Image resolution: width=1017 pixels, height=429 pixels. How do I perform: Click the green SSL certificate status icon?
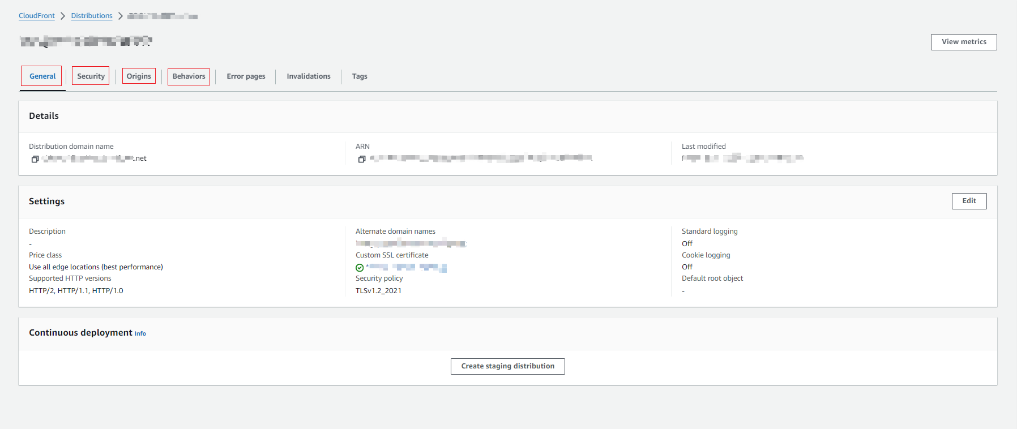click(360, 268)
